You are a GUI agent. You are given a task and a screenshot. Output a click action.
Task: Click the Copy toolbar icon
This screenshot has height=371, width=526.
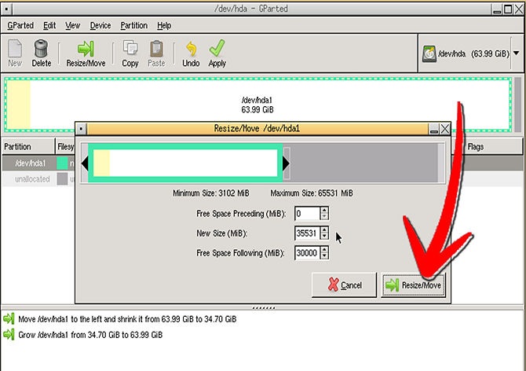tap(130, 52)
